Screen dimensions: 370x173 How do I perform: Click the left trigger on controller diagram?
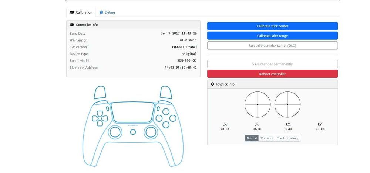tap(100, 92)
